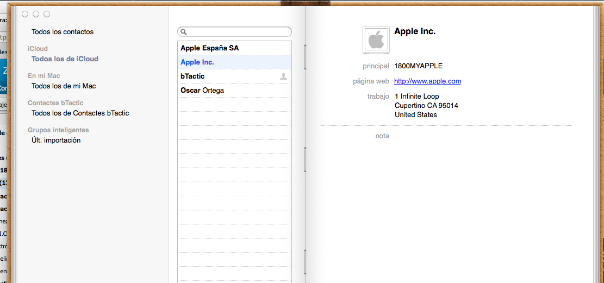Open Todos los de Contactes bTactic group
The image size is (604, 283).
coord(80,113)
